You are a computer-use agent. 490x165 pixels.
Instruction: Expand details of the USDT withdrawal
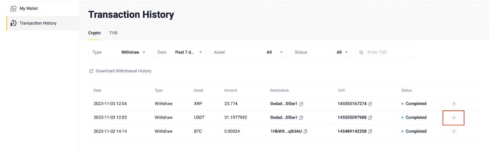coord(454,118)
